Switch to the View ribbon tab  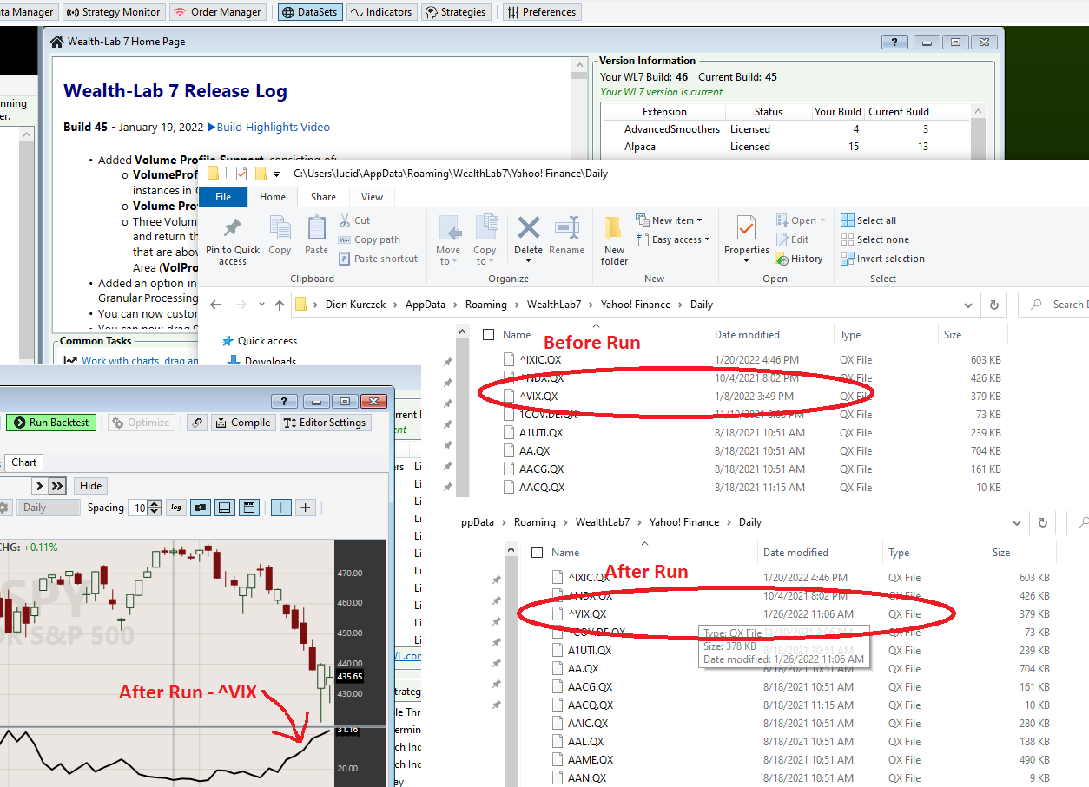pyautogui.click(x=372, y=197)
